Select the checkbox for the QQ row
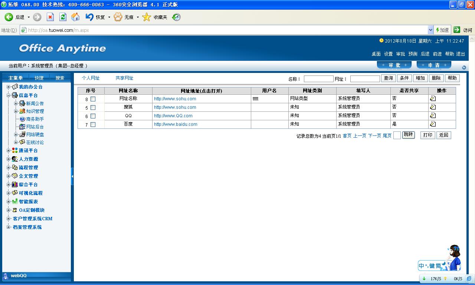Screen dimensions: 475x285 (93, 116)
